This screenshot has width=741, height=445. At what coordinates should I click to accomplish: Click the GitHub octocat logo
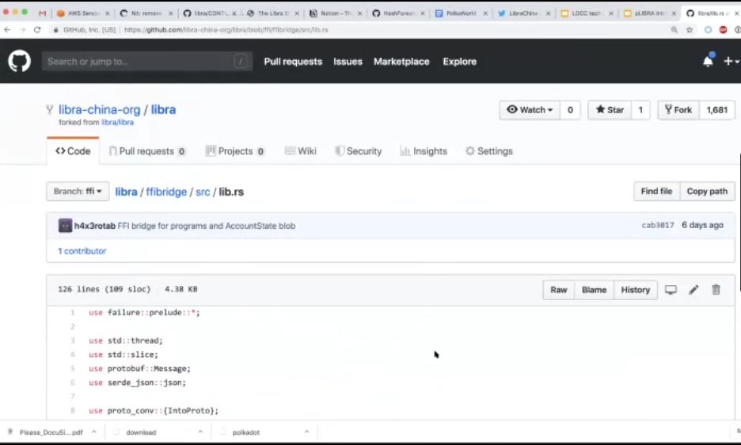[x=19, y=62]
